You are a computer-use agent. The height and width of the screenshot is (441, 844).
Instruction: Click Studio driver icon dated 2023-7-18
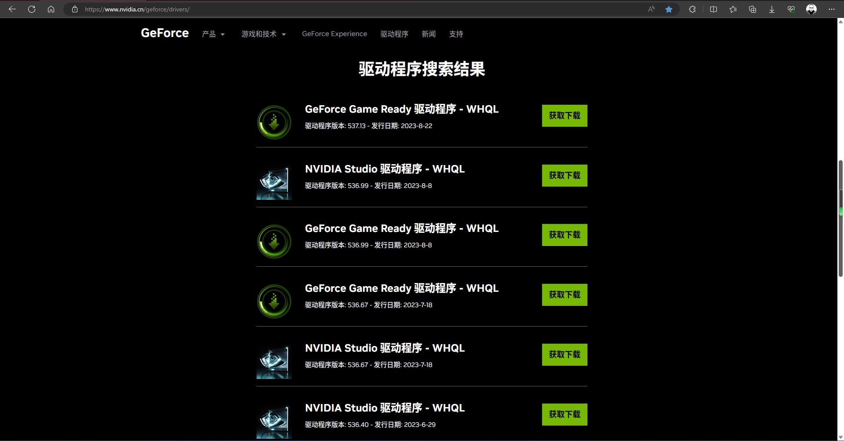click(274, 361)
